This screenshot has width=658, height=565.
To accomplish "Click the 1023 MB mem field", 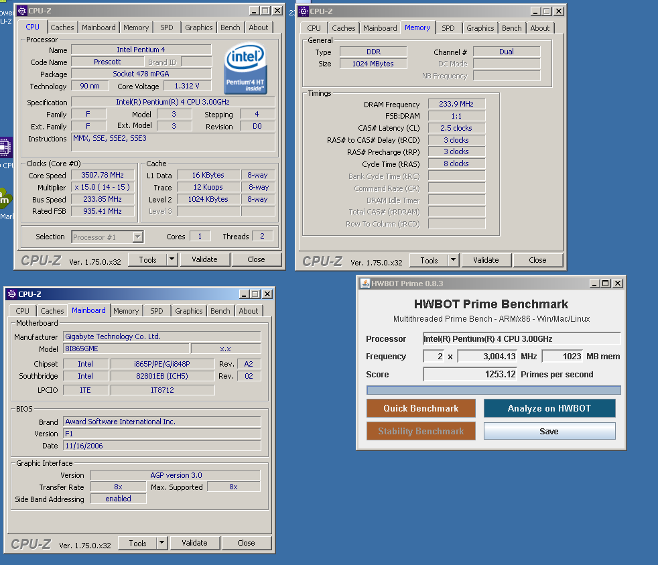I will [x=563, y=357].
